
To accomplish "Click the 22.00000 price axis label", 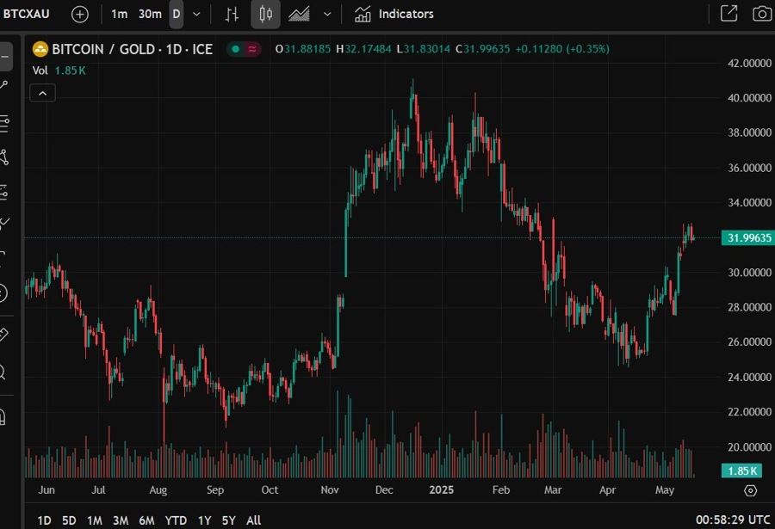I will coord(749,412).
